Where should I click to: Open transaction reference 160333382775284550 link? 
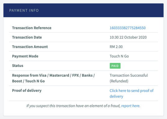click(128, 28)
